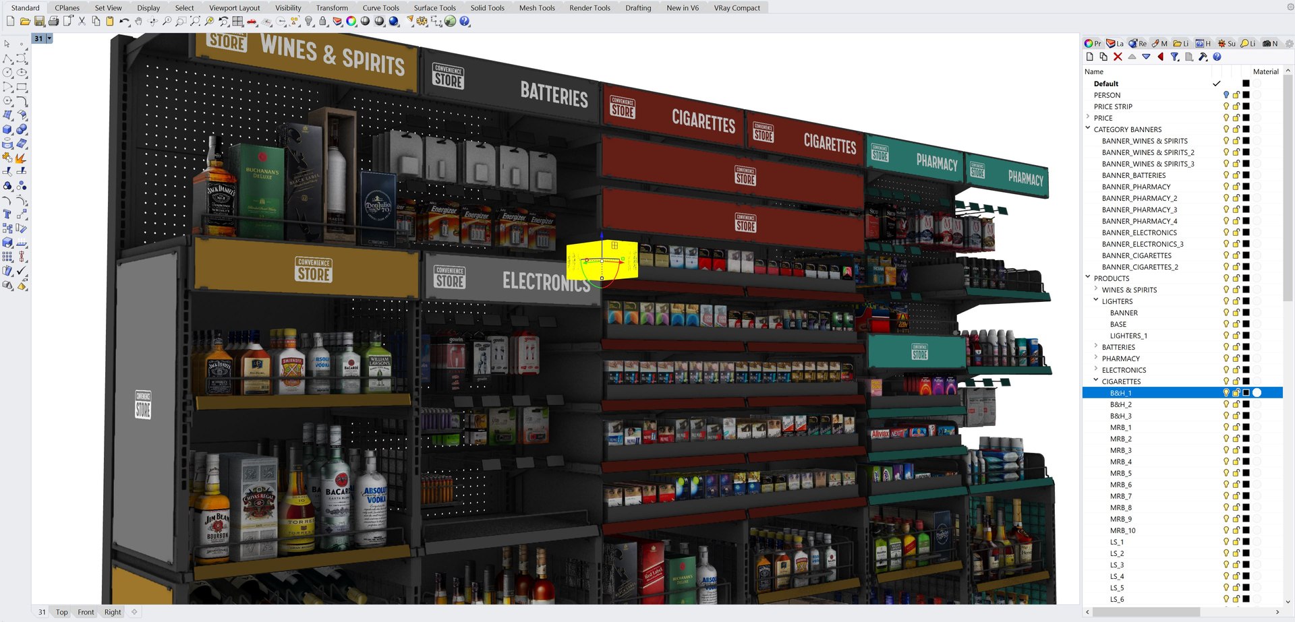Toggle visibility bulb of PRICE STRIP layer
The height and width of the screenshot is (622, 1295).
tap(1226, 106)
